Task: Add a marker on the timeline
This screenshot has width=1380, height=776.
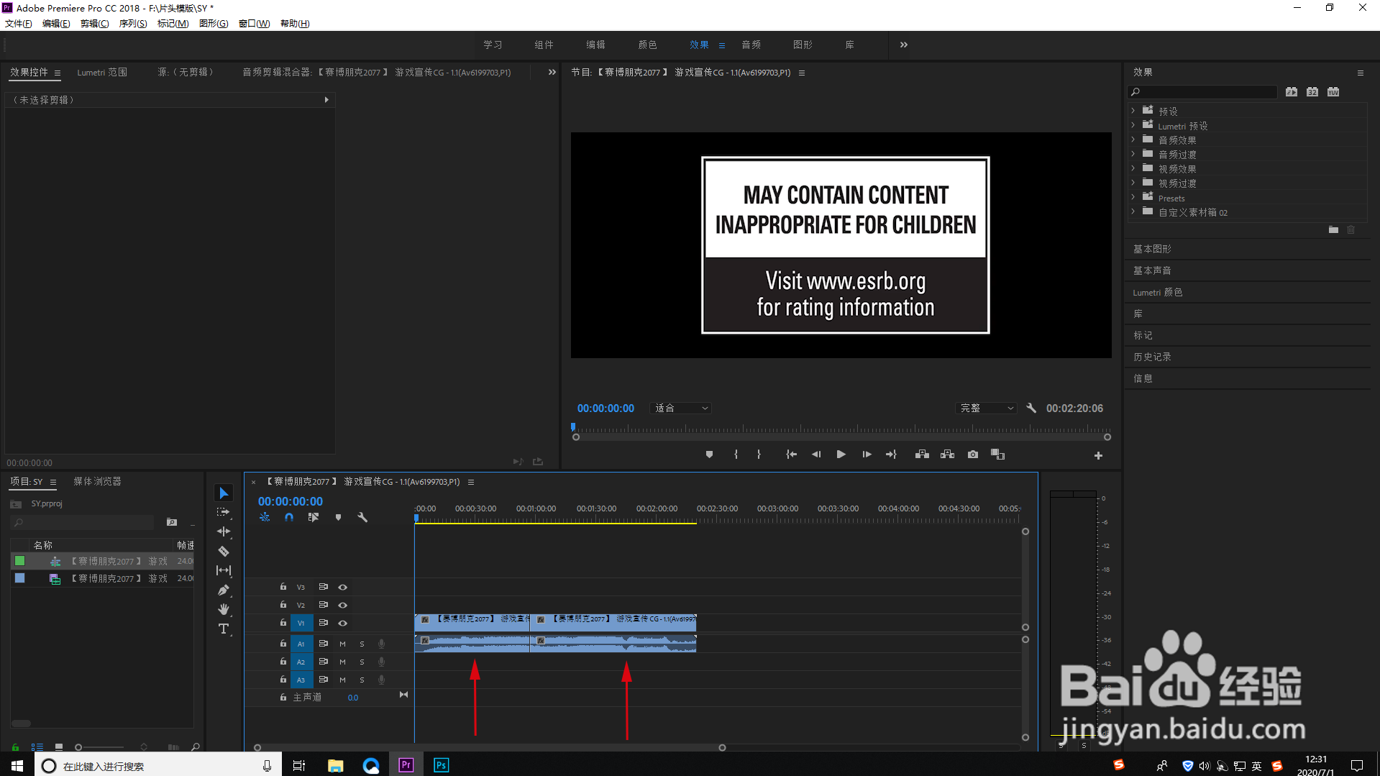Action: (x=338, y=517)
